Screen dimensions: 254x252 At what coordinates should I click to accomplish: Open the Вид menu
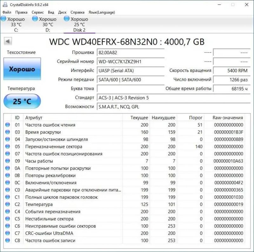click(51, 12)
